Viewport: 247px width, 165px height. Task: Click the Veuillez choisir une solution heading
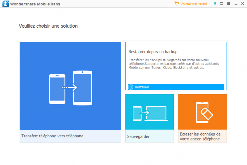coord(48,26)
